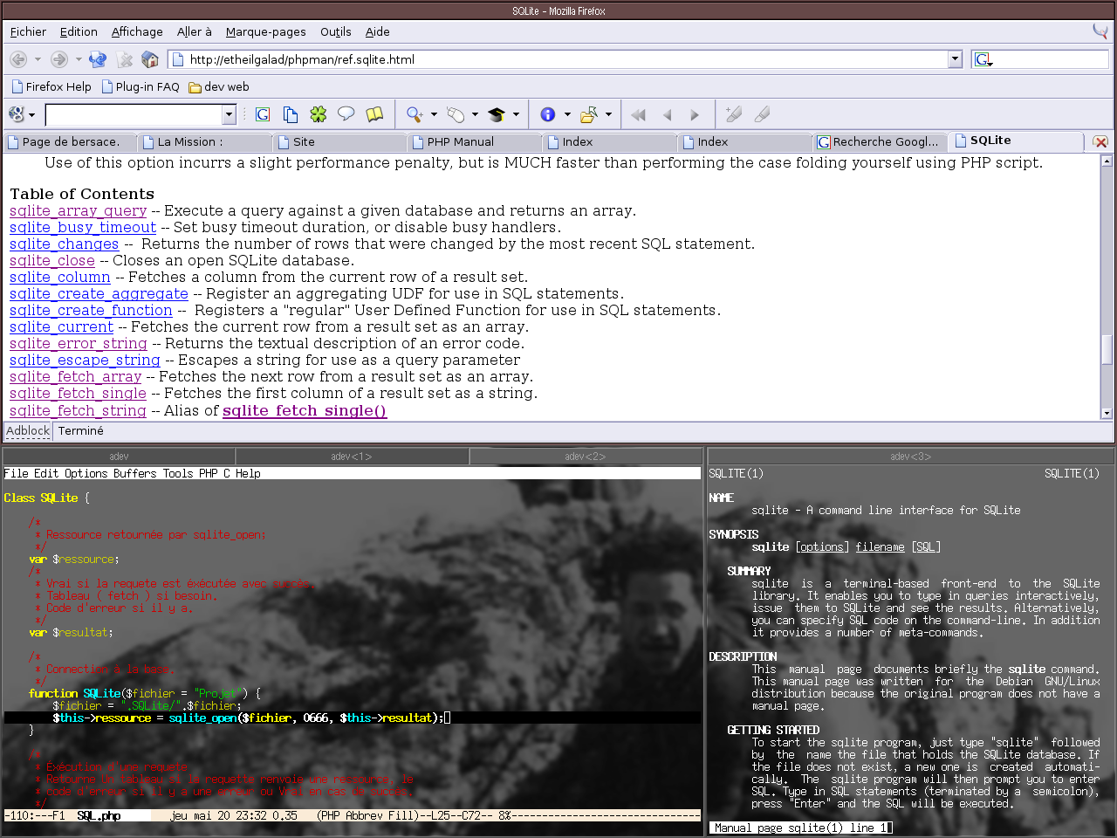Viewport: 1117px width, 838px height.
Task: Go back with the Firefox Back arrow
Action: click(18, 59)
